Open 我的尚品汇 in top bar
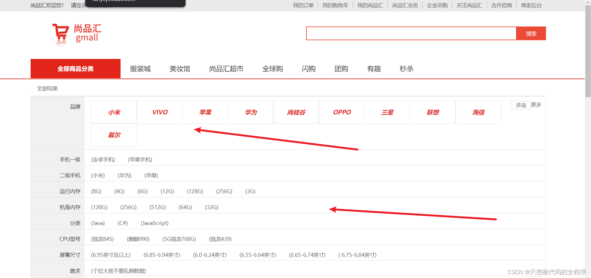The width and height of the screenshot is (591, 278). [370, 5]
